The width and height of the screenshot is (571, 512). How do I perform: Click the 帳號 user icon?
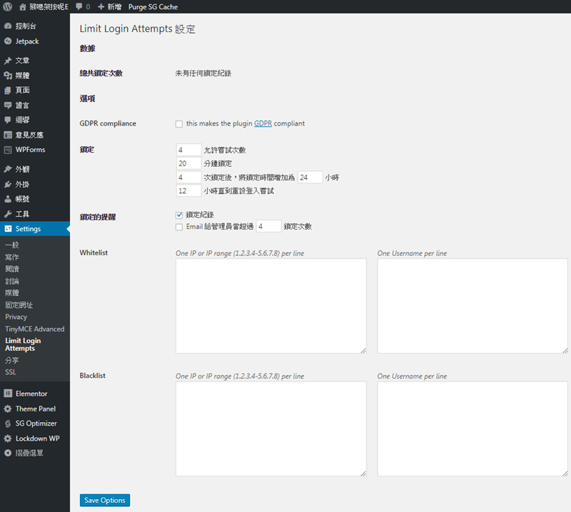(8, 199)
